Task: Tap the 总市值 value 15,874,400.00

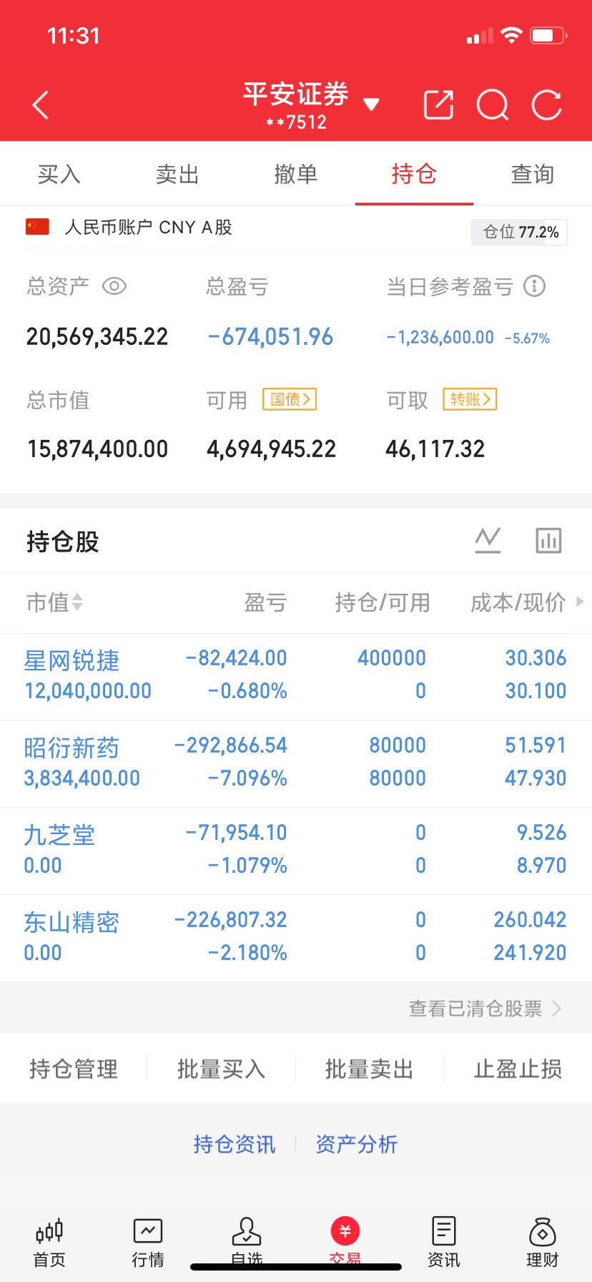Action: tap(97, 449)
